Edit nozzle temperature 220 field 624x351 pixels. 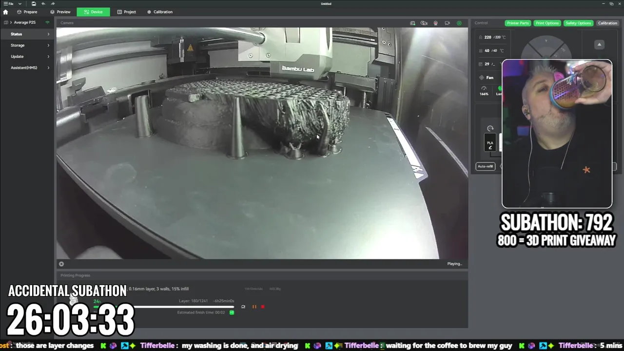tap(493, 37)
